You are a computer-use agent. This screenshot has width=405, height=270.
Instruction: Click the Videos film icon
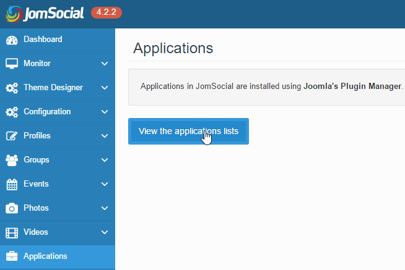(12, 232)
